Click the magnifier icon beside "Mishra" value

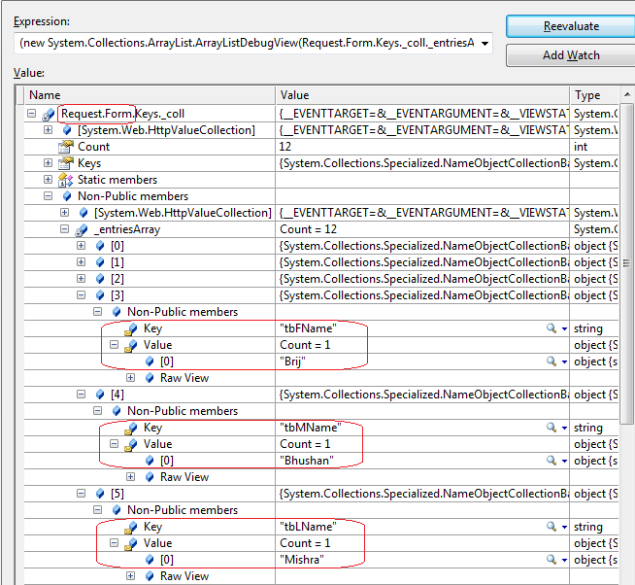pyautogui.click(x=551, y=560)
